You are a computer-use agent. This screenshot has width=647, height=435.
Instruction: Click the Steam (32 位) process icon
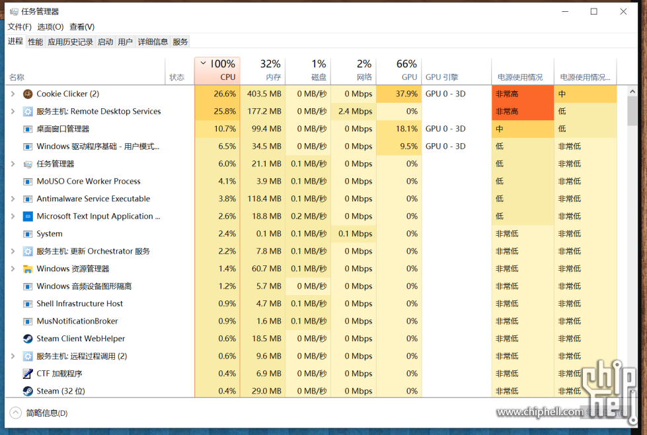pyautogui.click(x=28, y=391)
